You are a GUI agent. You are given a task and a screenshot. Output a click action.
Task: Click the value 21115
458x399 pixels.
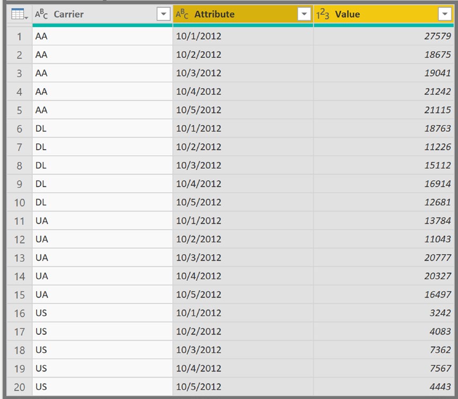pyautogui.click(x=384, y=110)
